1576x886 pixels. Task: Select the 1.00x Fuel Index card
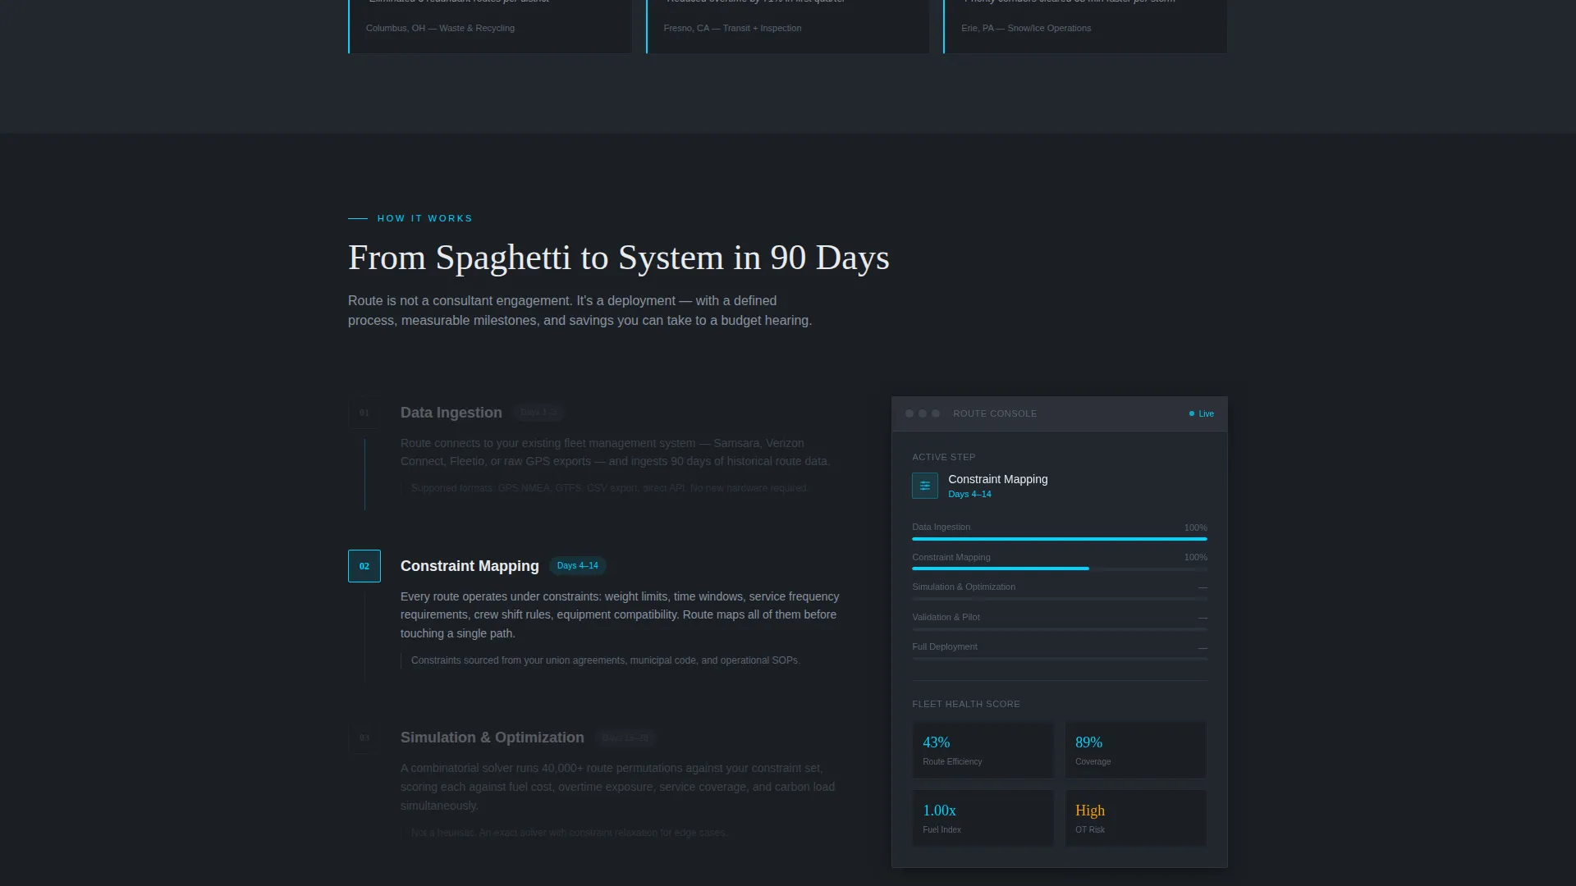[x=983, y=818]
